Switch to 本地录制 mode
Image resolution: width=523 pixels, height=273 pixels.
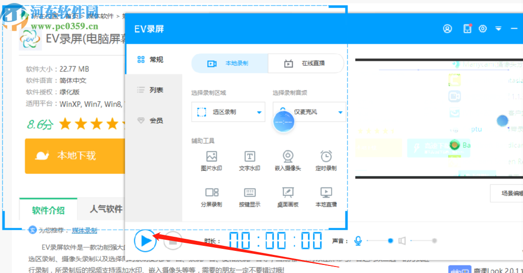tap(229, 63)
